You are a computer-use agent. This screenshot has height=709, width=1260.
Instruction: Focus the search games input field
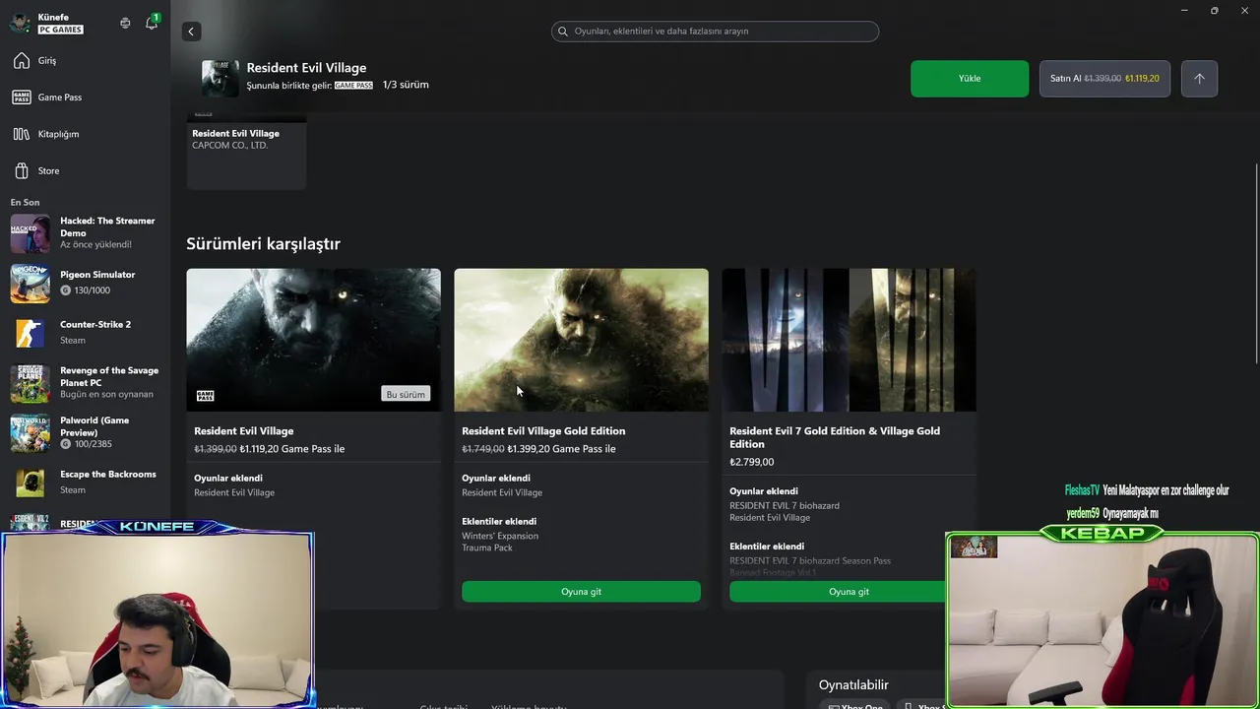point(715,32)
